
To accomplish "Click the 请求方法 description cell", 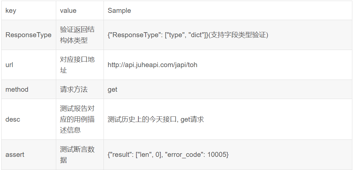I will tap(74, 89).
